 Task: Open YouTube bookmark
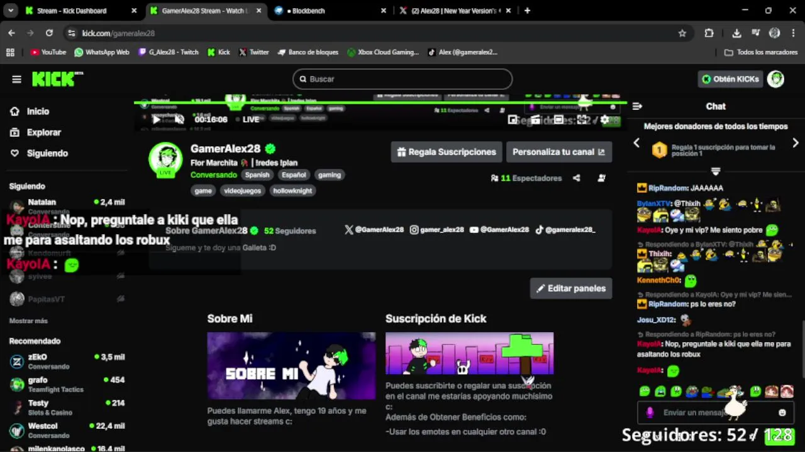[x=48, y=52]
